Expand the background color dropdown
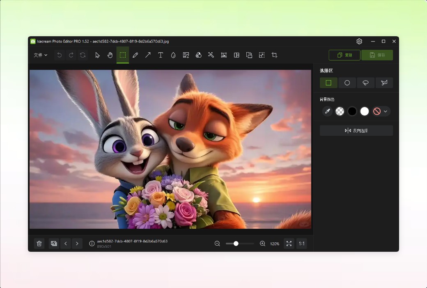 point(386,111)
